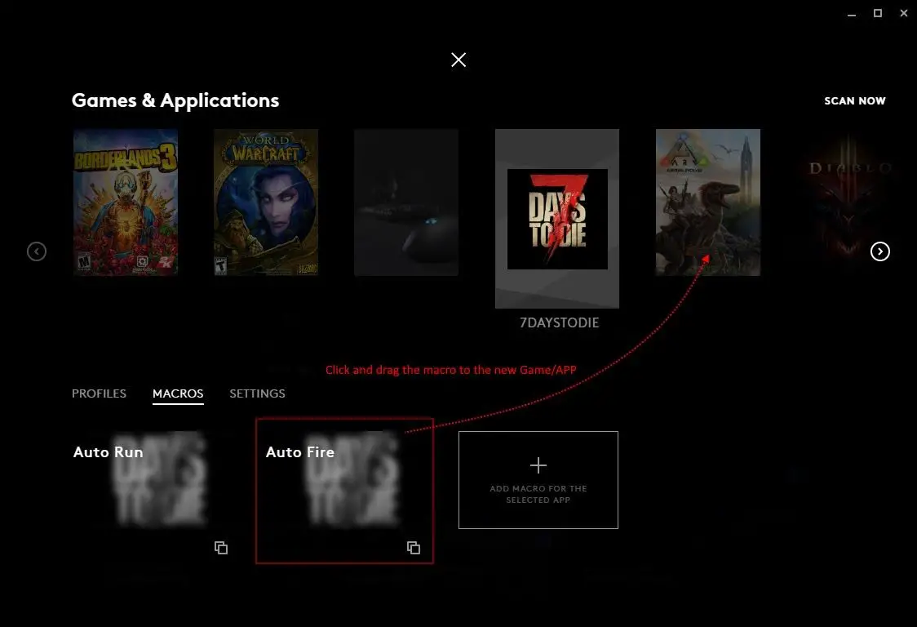The image size is (917, 627).
Task: Click the Games & Applications heading
Action: (175, 100)
